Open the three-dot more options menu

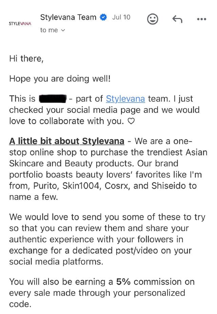coord(201,19)
